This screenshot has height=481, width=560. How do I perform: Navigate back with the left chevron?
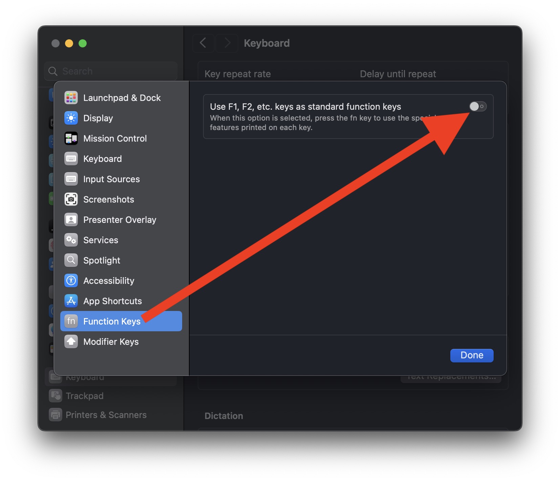tap(203, 43)
